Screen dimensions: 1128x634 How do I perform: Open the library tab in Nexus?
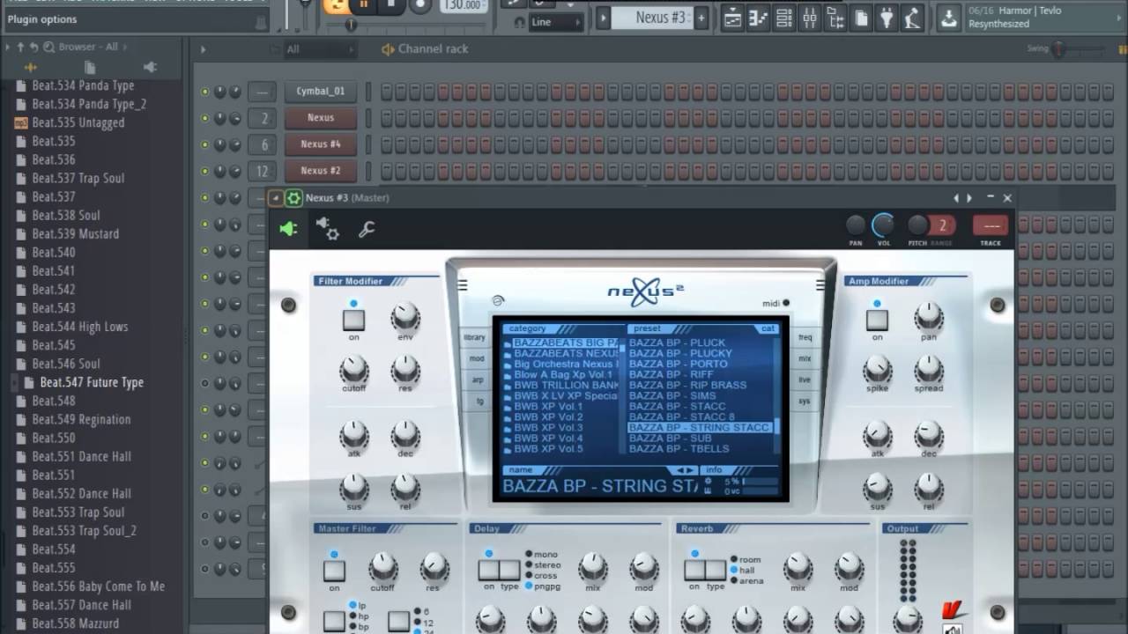coord(475,337)
